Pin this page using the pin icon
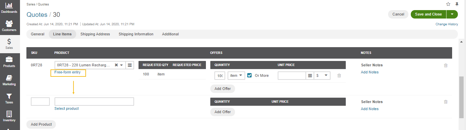This screenshot has width=466, height=130. 457,4
